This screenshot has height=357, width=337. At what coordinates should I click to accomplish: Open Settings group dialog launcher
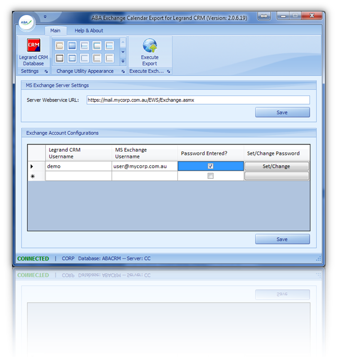point(46,71)
